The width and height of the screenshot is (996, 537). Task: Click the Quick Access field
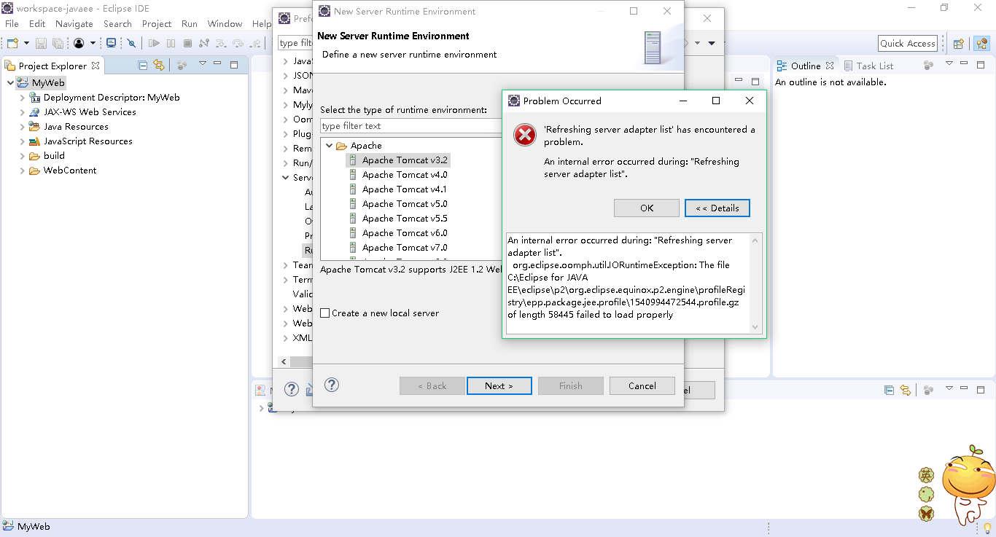908,43
